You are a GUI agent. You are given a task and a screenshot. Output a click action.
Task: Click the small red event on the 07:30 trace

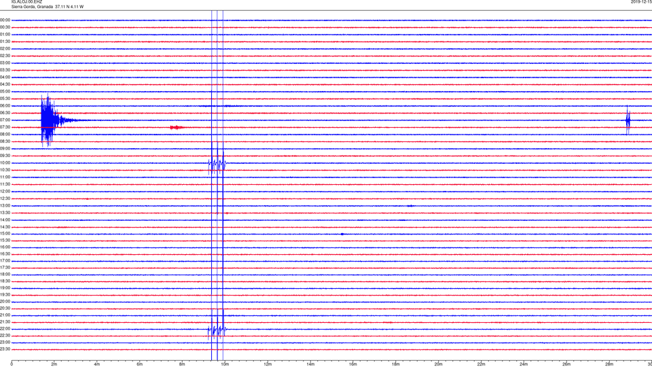177,127
